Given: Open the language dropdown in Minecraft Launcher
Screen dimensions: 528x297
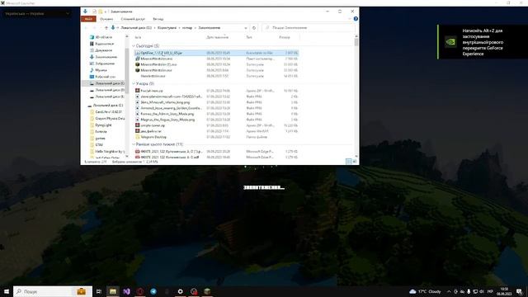Looking at the screenshot, I should [x=37, y=14].
